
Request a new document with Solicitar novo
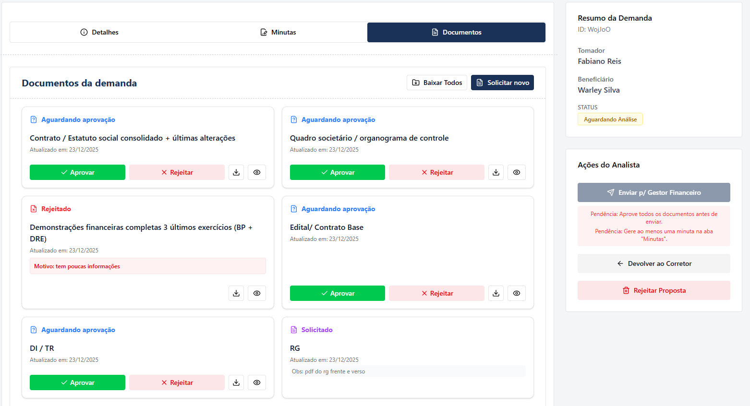point(502,83)
